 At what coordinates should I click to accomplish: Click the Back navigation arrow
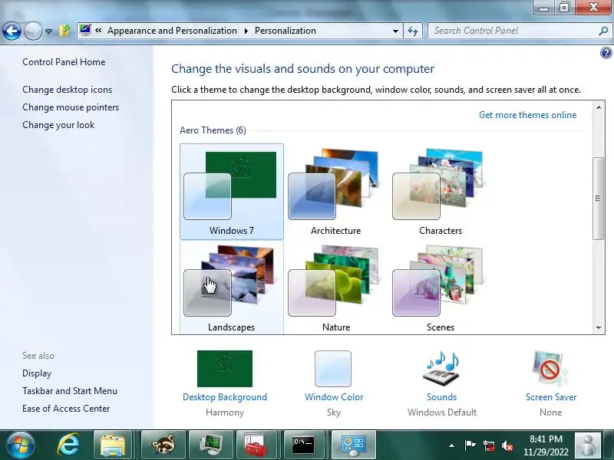tap(12, 31)
